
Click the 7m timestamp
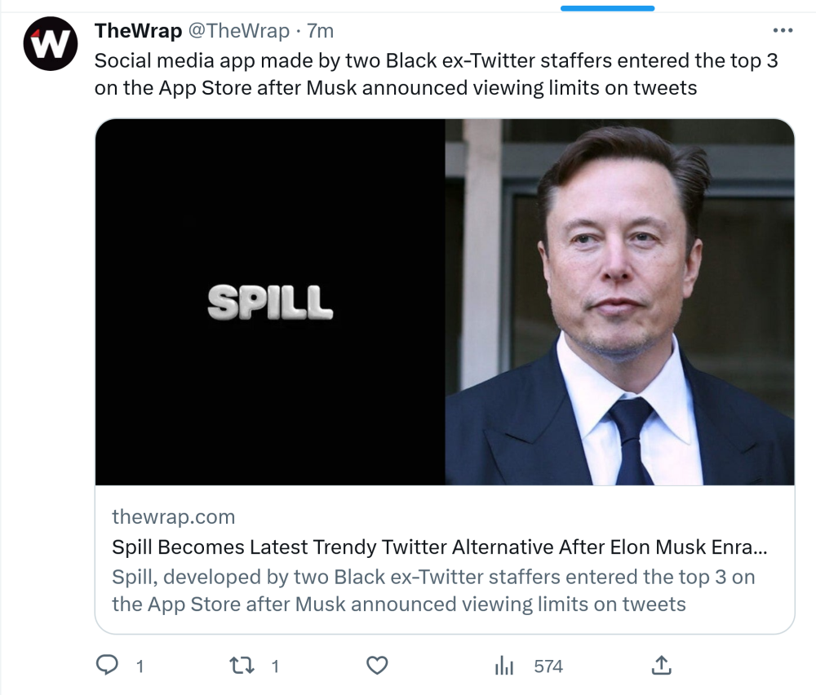pyautogui.click(x=320, y=31)
